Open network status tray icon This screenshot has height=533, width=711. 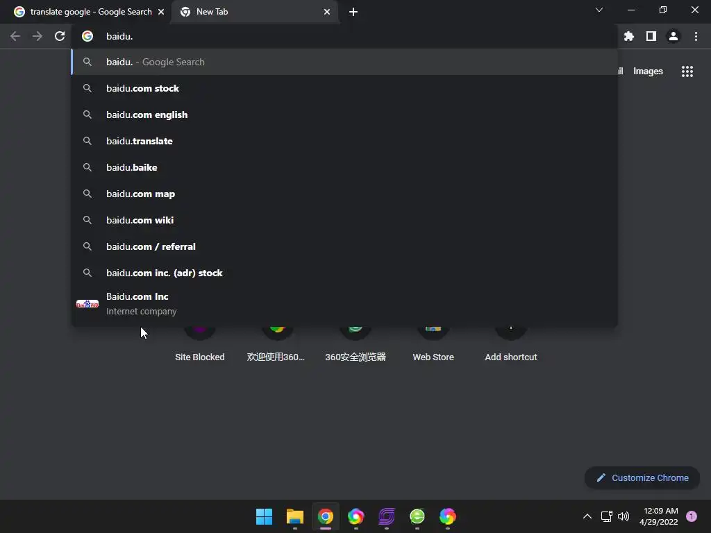coord(606,516)
